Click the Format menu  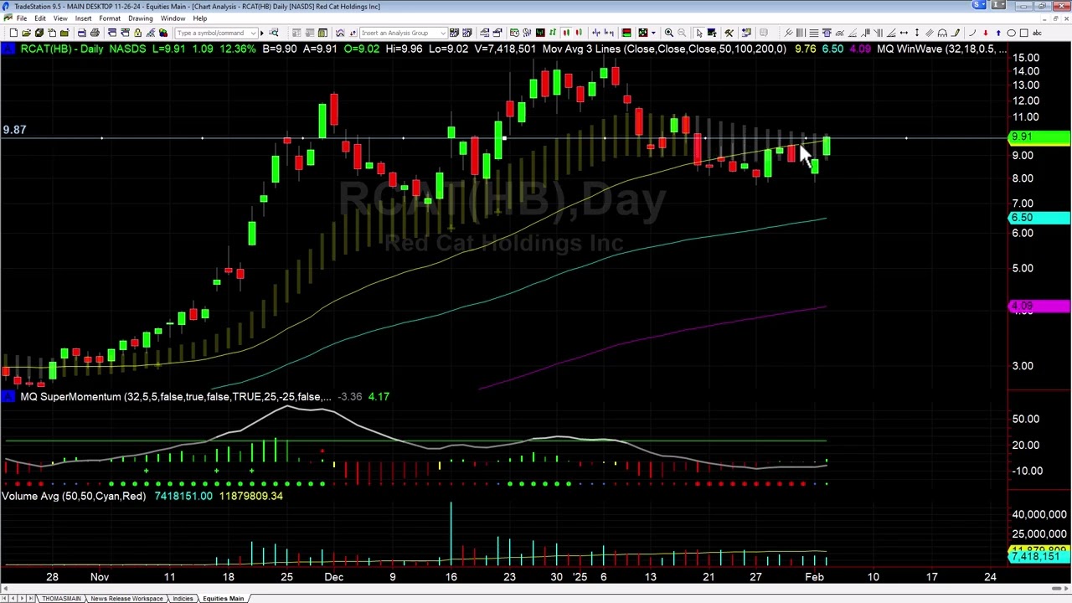pyautogui.click(x=110, y=18)
